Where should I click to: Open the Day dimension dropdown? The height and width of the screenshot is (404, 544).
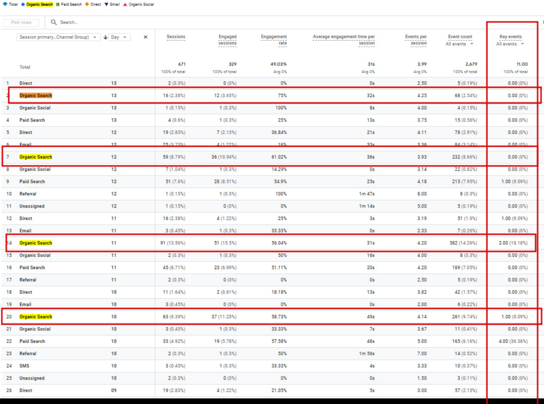tap(118, 37)
